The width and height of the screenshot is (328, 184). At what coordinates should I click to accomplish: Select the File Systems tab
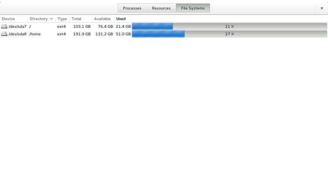coord(193,8)
